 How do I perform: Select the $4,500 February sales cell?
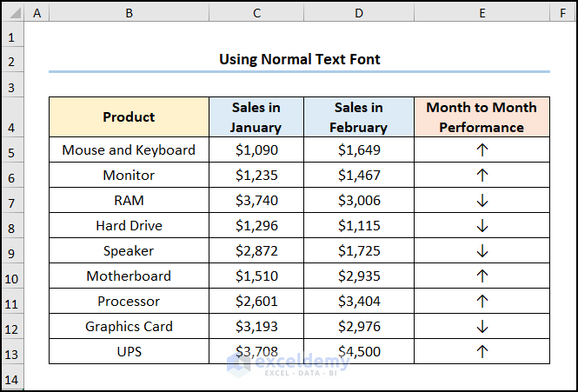[x=359, y=351]
